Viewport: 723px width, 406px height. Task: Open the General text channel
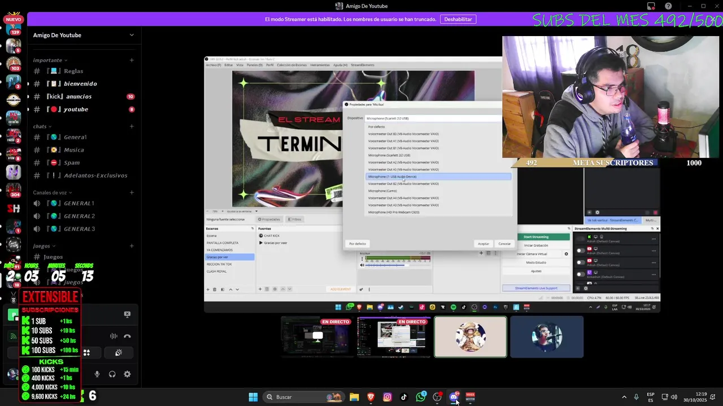point(84,137)
